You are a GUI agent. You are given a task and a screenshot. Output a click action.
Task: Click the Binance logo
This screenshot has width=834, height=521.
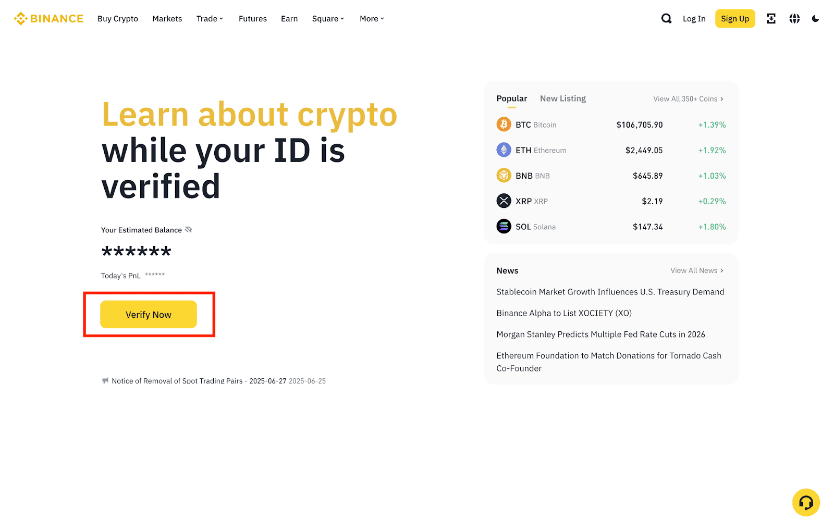[x=48, y=19]
